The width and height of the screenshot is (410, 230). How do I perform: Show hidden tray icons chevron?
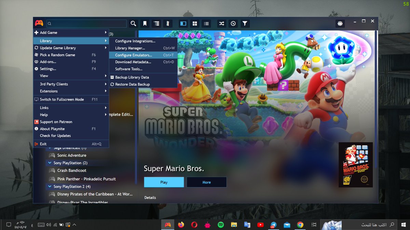pos(74,225)
